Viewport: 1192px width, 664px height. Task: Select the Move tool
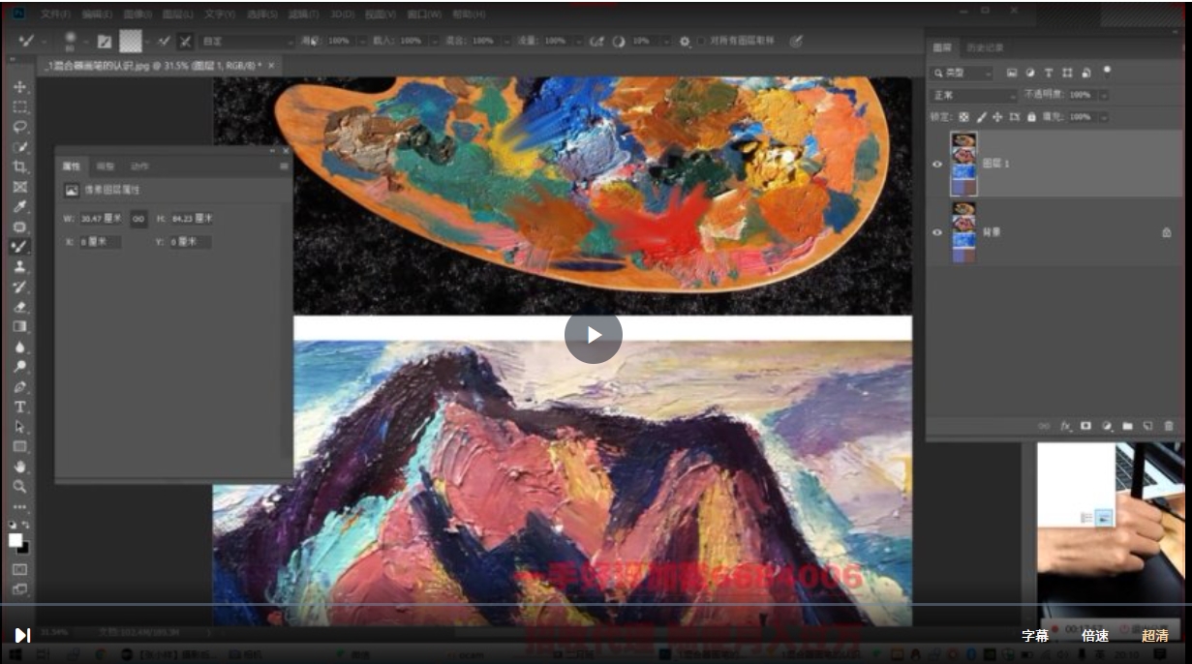coord(19,87)
